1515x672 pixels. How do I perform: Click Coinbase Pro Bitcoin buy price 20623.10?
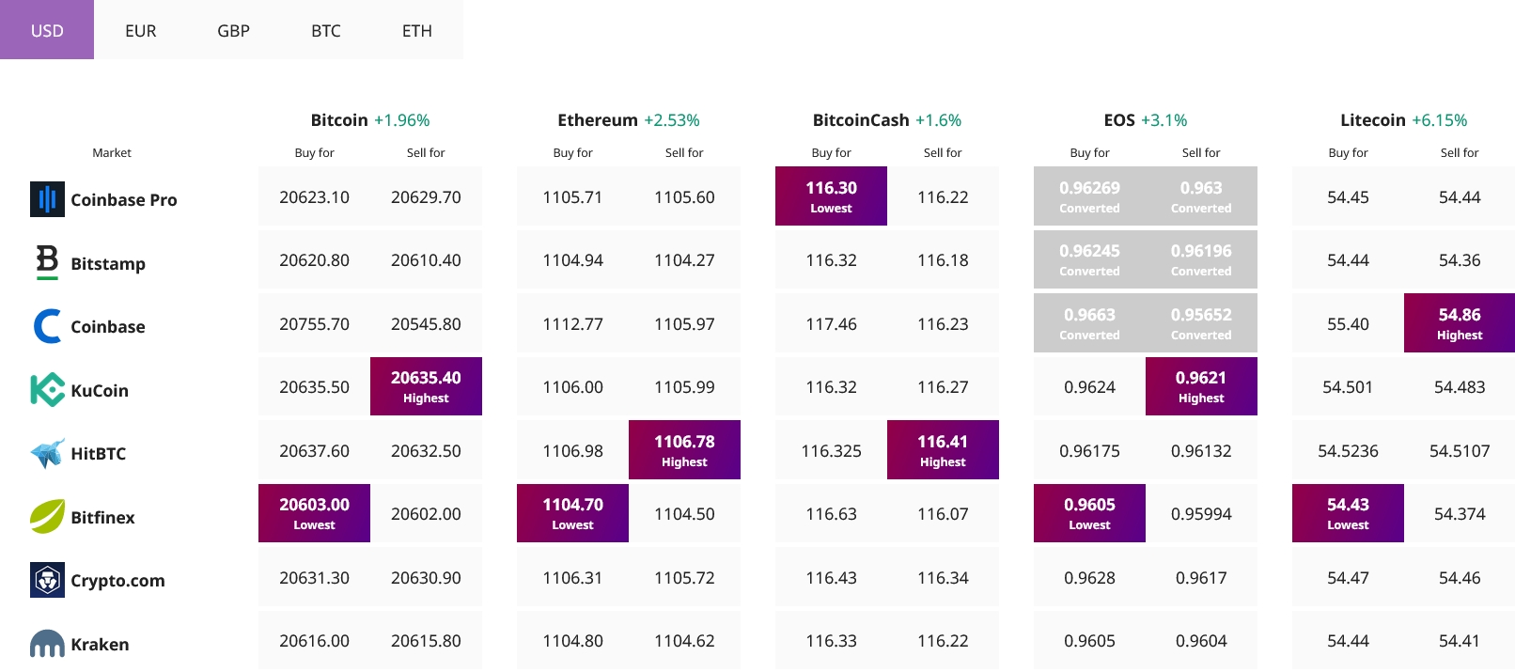pos(314,197)
